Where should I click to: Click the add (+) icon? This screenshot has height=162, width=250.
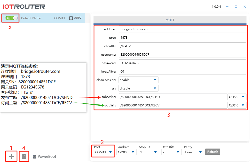click(x=11, y=156)
